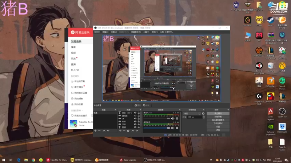The height and width of the screenshot is (163, 291).
Task: Open the NBA2KOL2 desktop icon
Action: point(259,52)
